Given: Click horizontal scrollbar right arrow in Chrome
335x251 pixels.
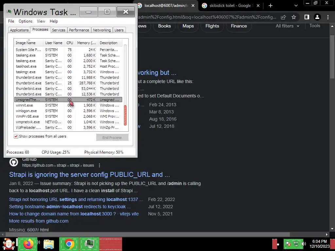Looking at the screenshot, I should [327, 234].
